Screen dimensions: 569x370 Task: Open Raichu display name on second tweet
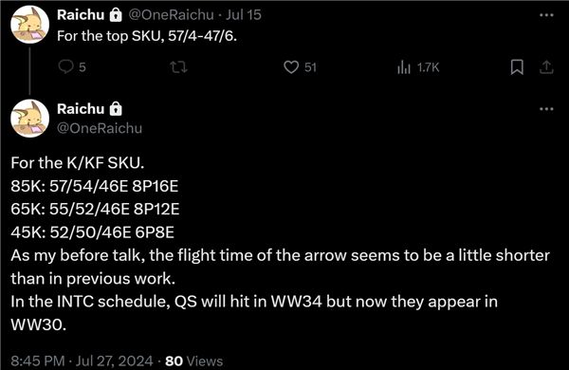pyautogui.click(x=81, y=109)
